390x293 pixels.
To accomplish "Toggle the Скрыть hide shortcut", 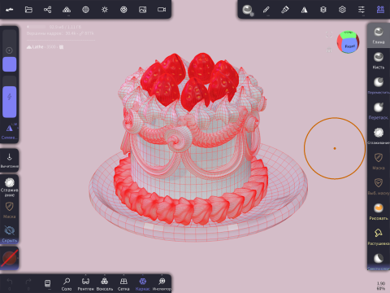I will tap(10, 234).
